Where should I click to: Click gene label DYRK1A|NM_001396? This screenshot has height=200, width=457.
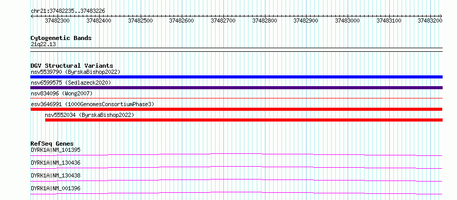click(55, 188)
